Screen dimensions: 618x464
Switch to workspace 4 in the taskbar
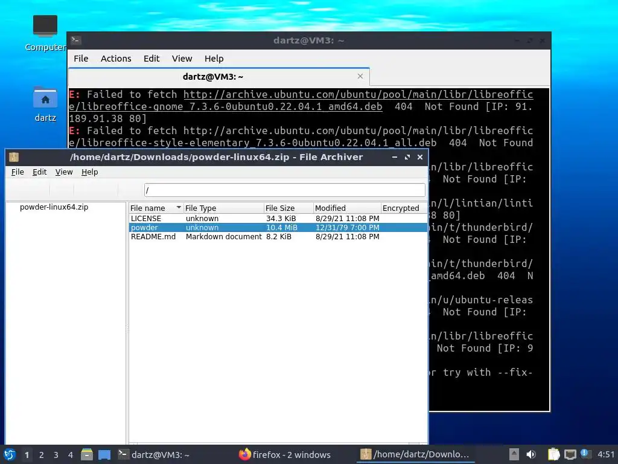click(x=71, y=455)
